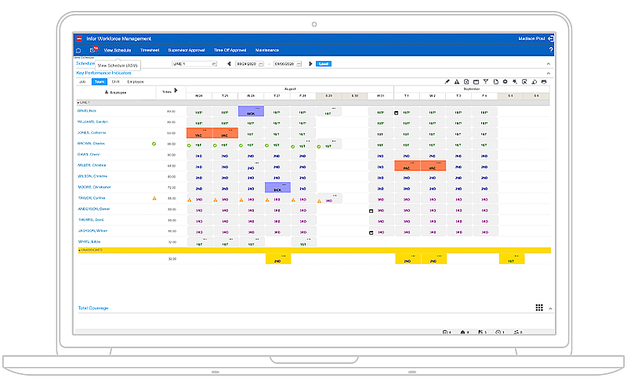Image resolution: width=627 pixels, height=385 pixels.
Task: Click the LINE 1 team selection field
Action: coord(192,63)
